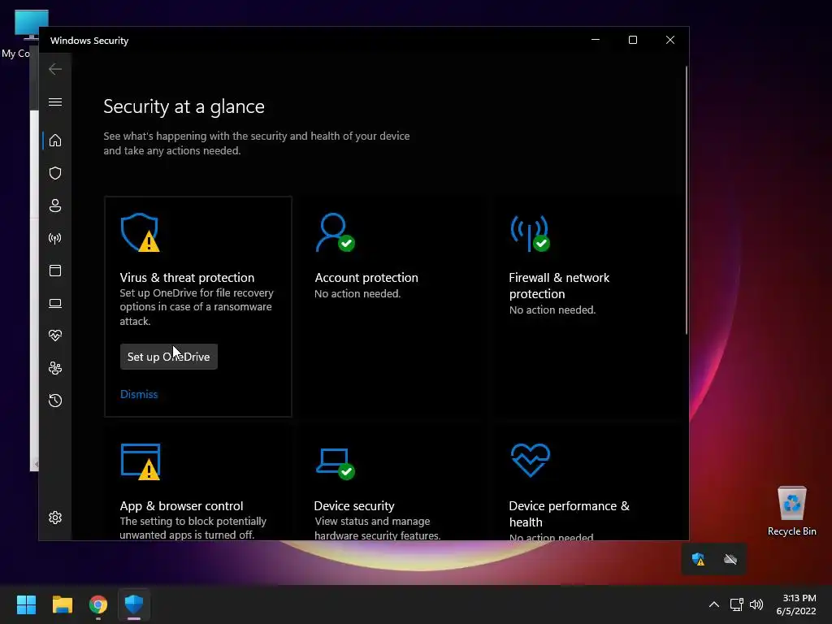The width and height of the screenshot is (832, 624).
Task: Dismiss the OneDrive recommendation
Action: pyautogui.click(x=139, y=394)
